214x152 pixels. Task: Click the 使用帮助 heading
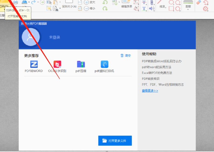coord(149,54)
